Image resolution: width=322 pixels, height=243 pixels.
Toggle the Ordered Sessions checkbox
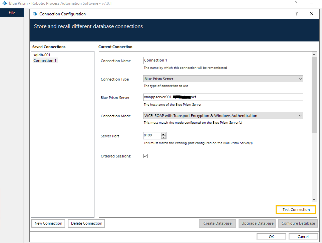[x=145, y=156]
